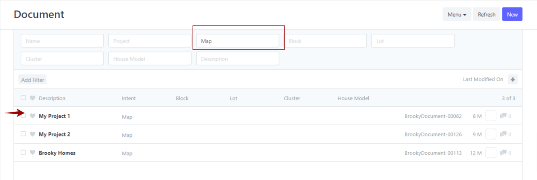Open comments icon for My Project 1
The width and height of the screenshot is (537, 180).
503,116
